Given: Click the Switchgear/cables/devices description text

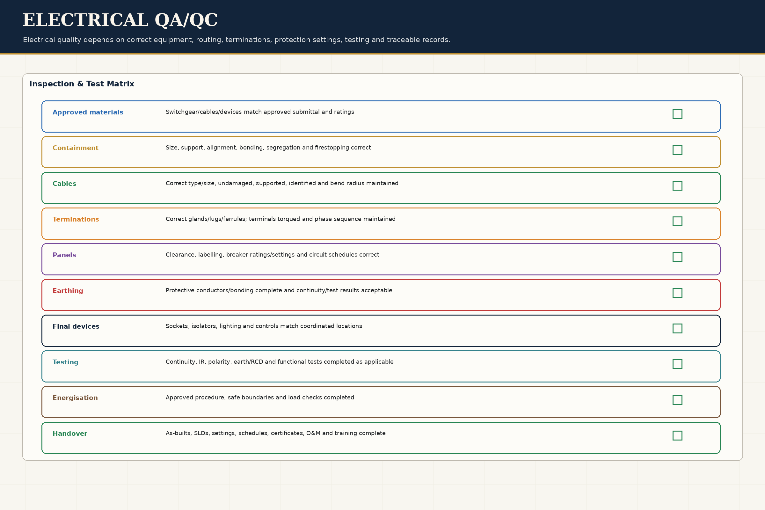Looking at the screenshot, I should (260, 112).
